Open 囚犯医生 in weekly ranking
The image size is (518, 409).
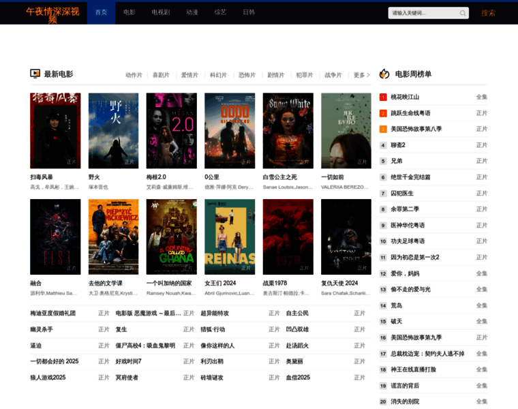[402, 194]
